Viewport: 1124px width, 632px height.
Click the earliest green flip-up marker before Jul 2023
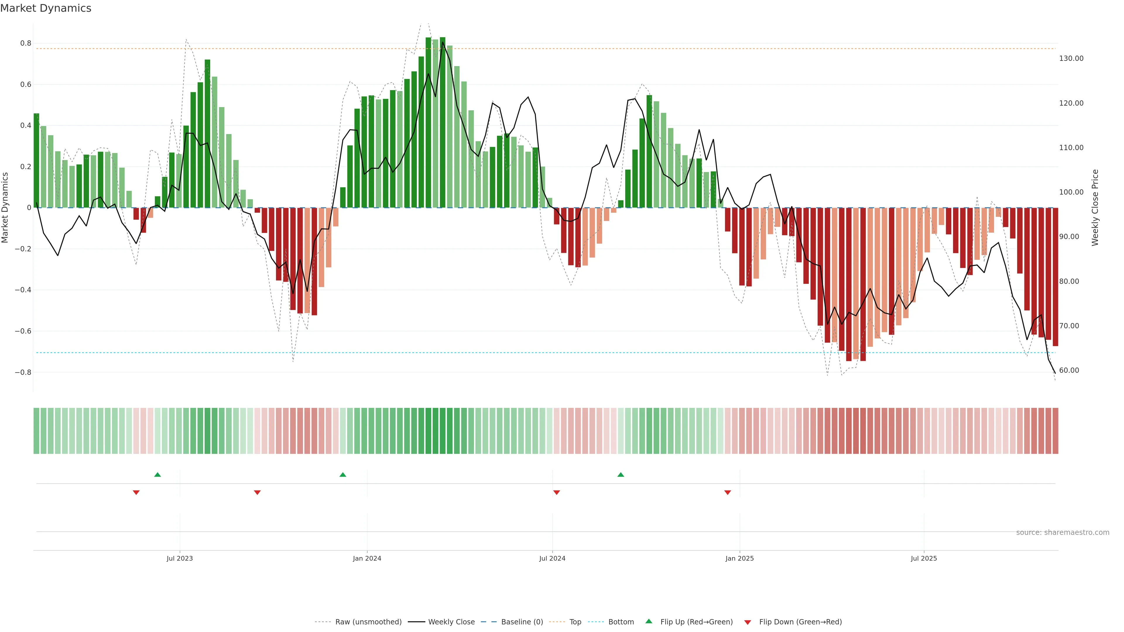pyautogui.click(x=157, y=475)
